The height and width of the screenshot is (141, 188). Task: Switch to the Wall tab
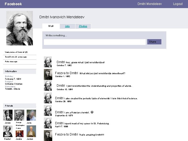click(51, 26)
